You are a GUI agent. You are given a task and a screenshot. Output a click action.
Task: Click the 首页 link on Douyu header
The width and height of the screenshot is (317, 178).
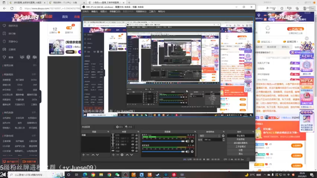click(65, 17)
